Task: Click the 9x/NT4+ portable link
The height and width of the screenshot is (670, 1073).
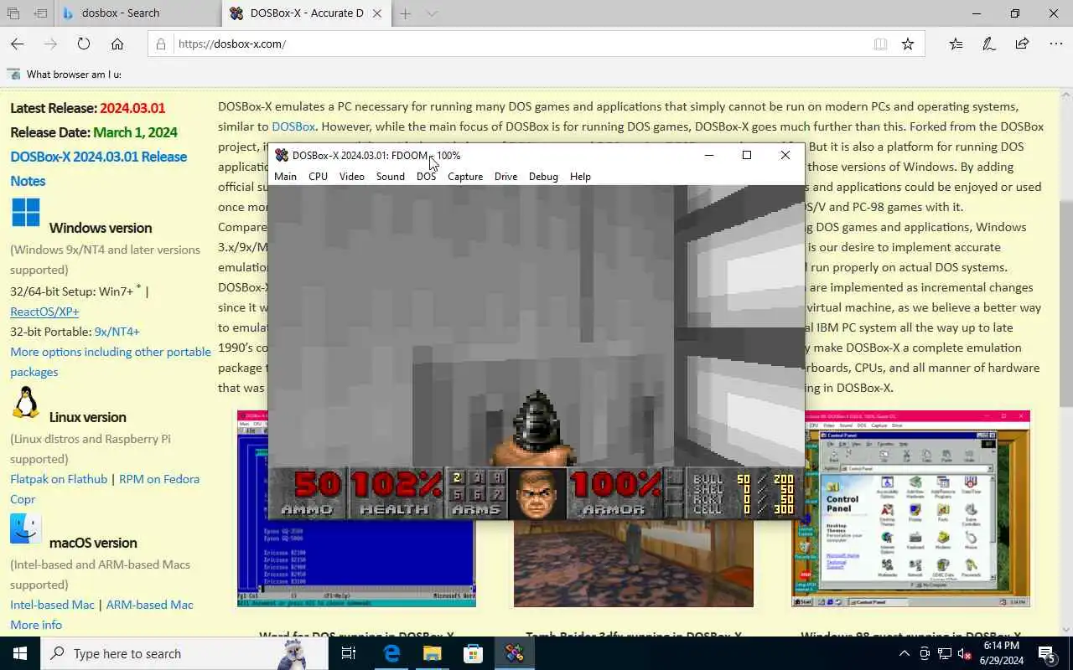Action: 117,332
